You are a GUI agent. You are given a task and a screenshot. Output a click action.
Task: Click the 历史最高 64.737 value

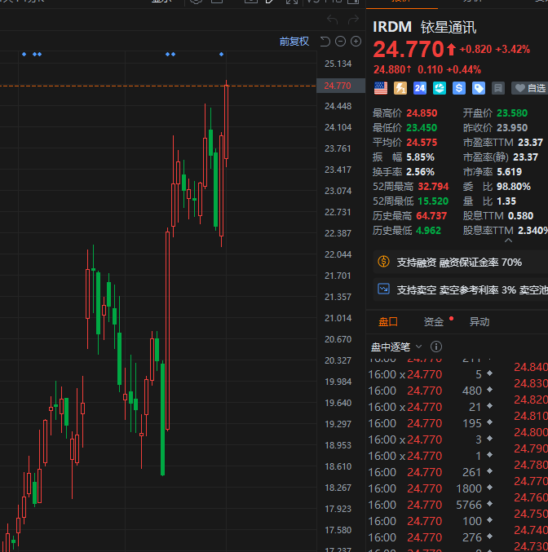[x=431, y=216]
